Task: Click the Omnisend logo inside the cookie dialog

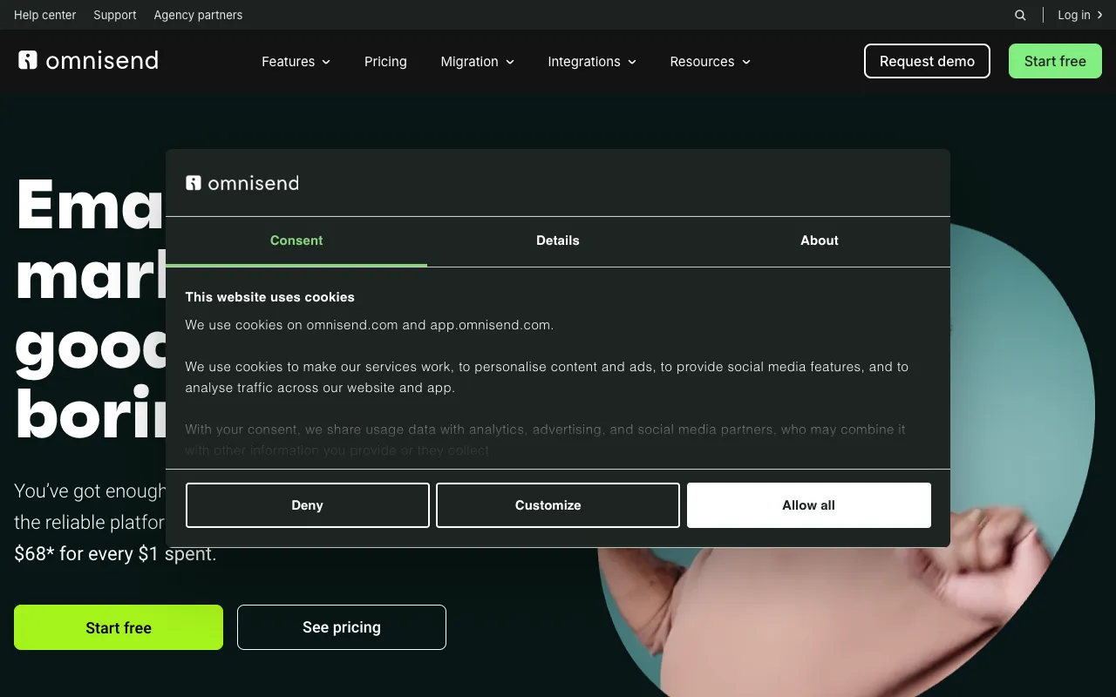Action: coord(242,182)
